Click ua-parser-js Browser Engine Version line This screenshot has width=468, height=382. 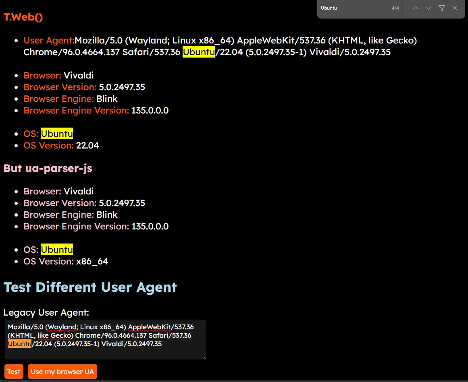(96, 227)
